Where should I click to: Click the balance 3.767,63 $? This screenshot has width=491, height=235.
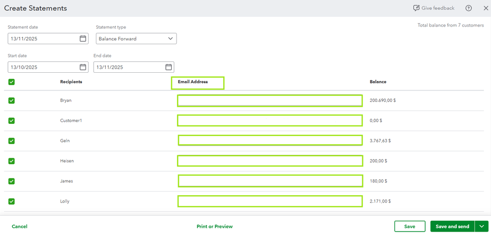point(380,141)
